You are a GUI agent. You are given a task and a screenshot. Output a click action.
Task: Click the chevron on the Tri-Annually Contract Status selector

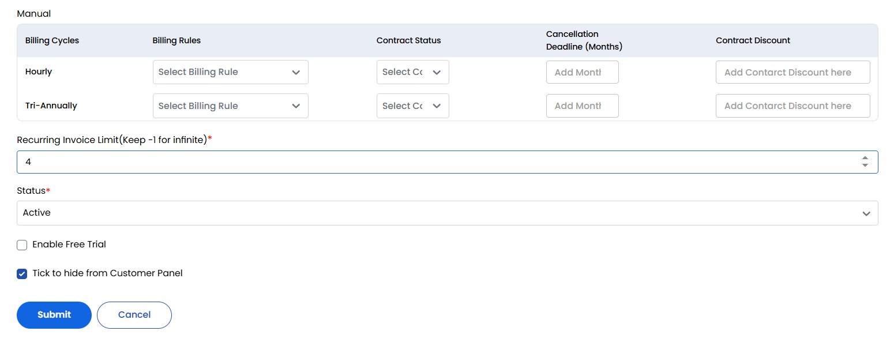[437, 106]
